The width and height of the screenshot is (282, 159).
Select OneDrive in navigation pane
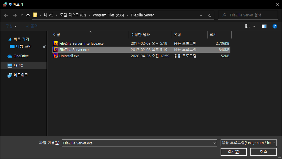point(21,56)
